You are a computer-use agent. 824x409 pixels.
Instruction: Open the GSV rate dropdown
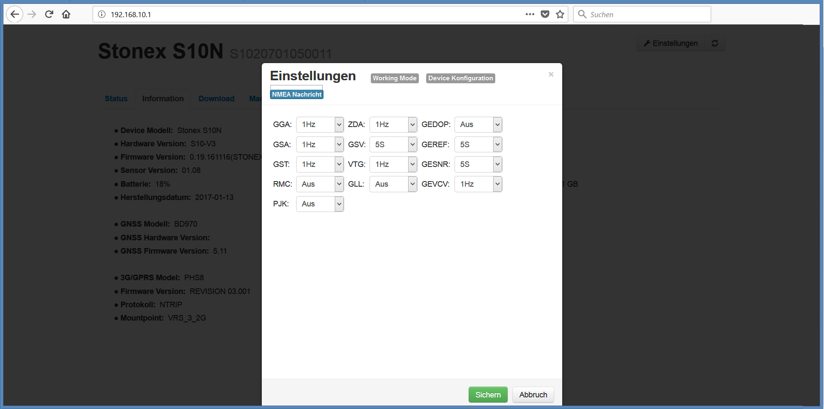[x=393, y=145]
